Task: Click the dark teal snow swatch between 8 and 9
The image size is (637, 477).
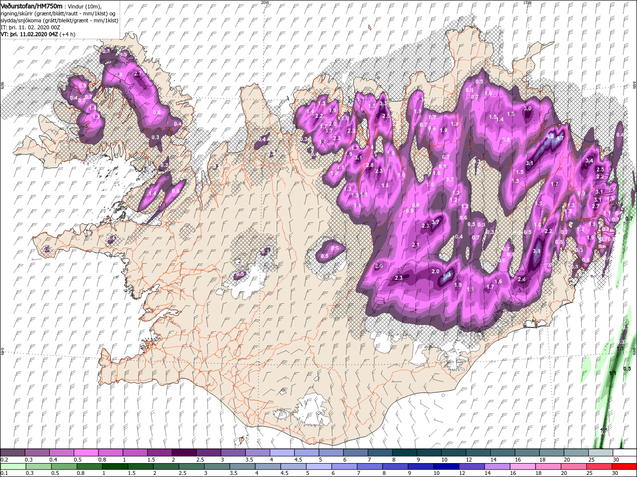Action: 405,453
